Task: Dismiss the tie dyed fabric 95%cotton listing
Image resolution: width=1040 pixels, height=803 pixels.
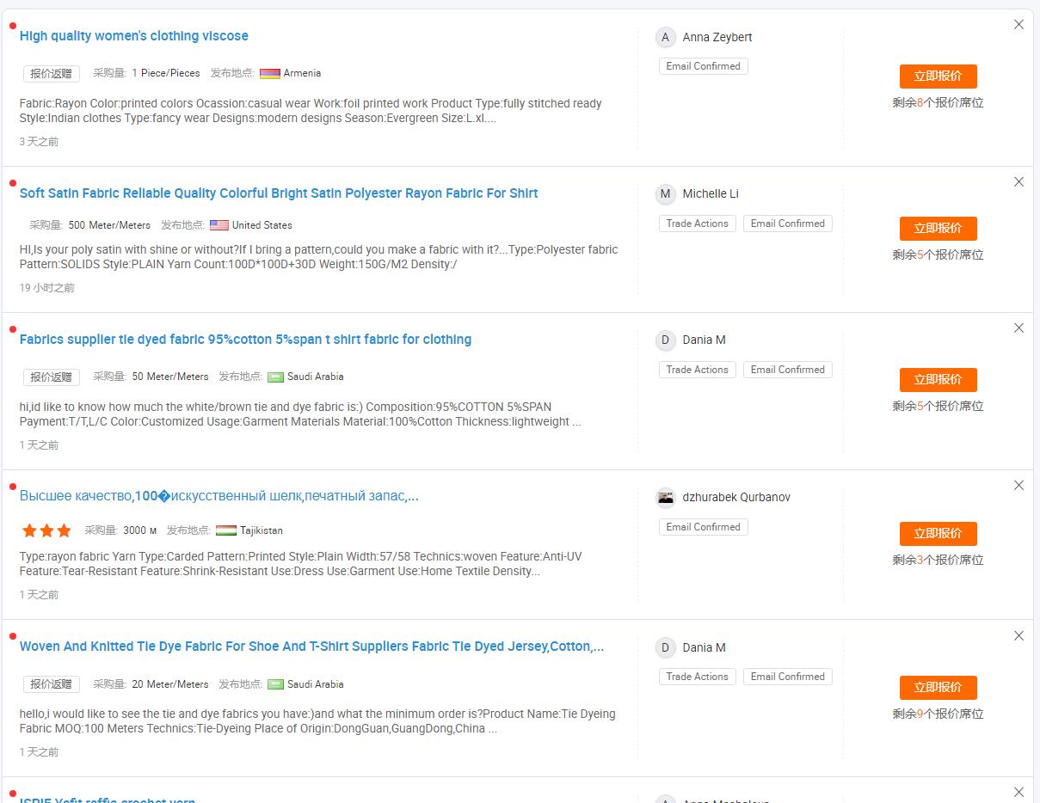Action: pos(1018,328)
